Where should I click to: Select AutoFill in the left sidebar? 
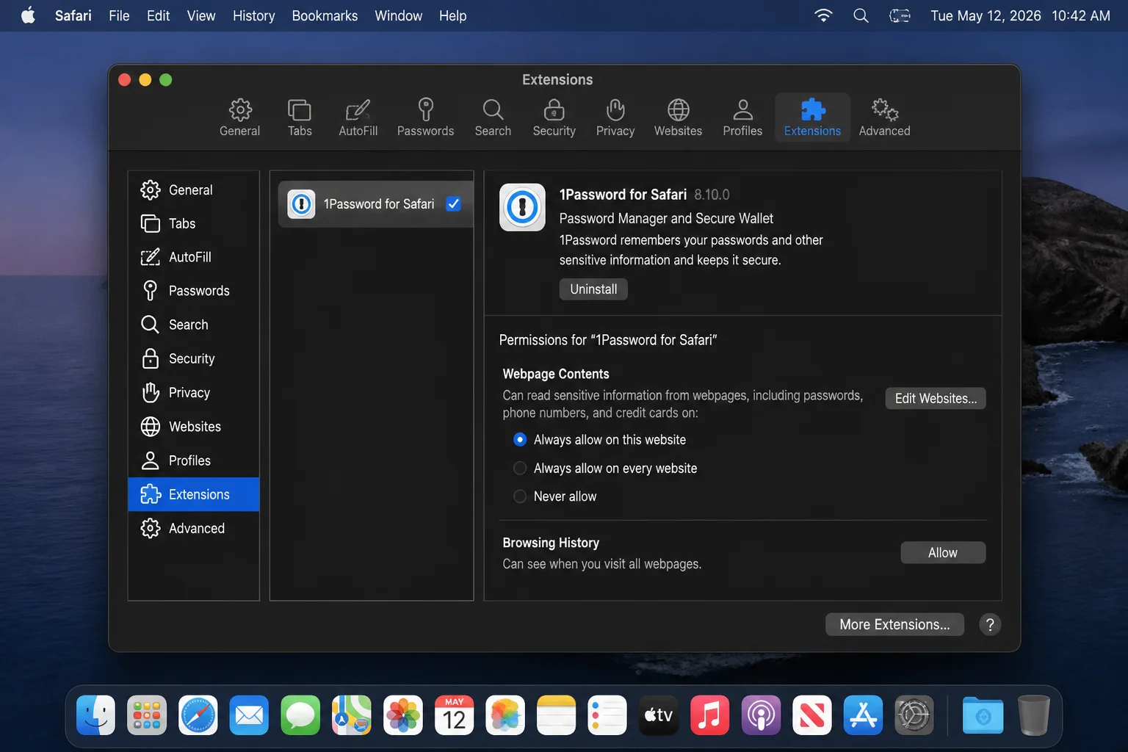tap(194, 257)
